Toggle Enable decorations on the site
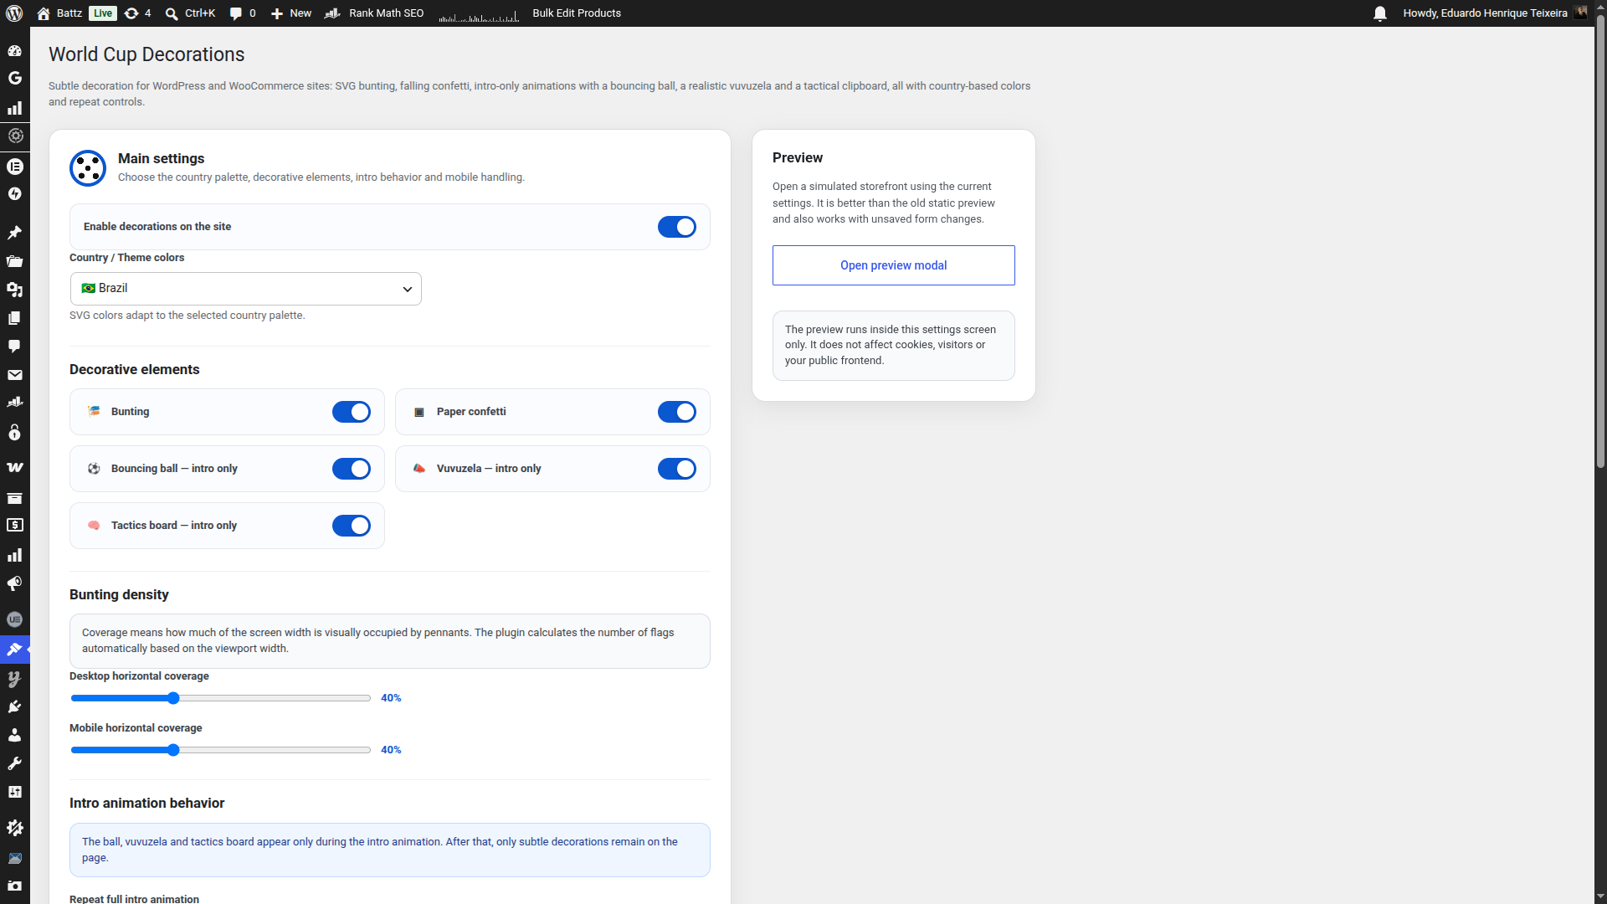This screenshot has width=1607, height=904. 676,227
